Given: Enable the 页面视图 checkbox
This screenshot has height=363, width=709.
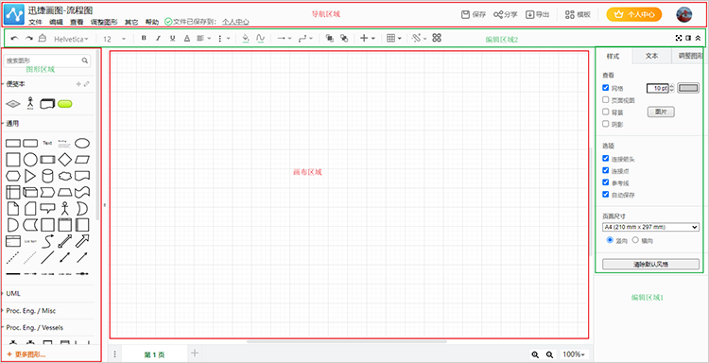Looking at the screenshot, I should point(605,99).
